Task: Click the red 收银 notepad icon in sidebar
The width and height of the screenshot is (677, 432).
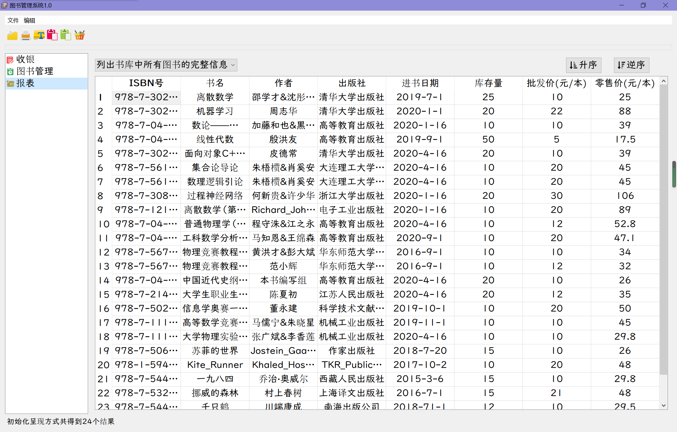Action: 10,59
